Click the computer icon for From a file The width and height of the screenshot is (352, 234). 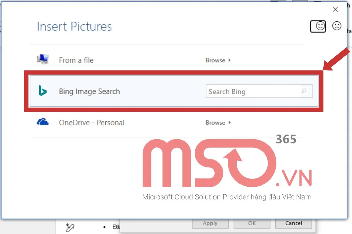43,60
